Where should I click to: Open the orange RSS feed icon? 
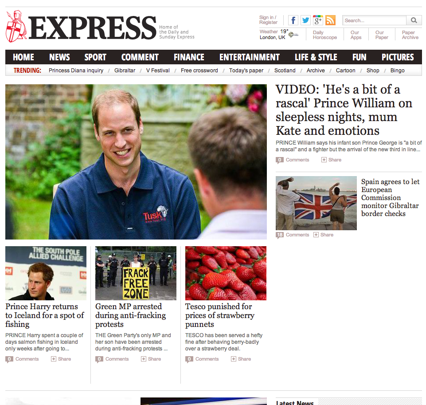coord(330,20)
